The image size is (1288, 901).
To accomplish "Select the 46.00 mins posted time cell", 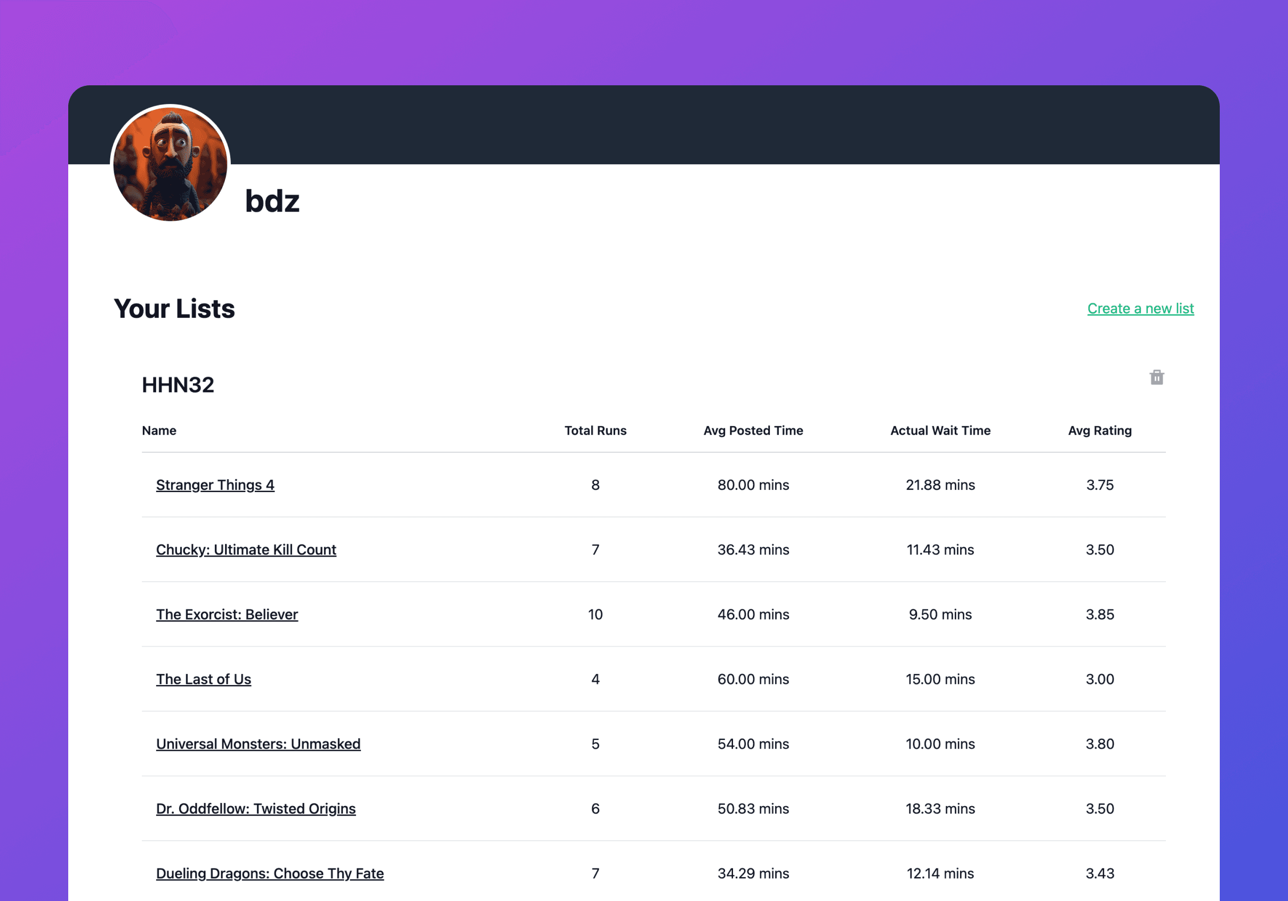I will [x=753, y=614].
